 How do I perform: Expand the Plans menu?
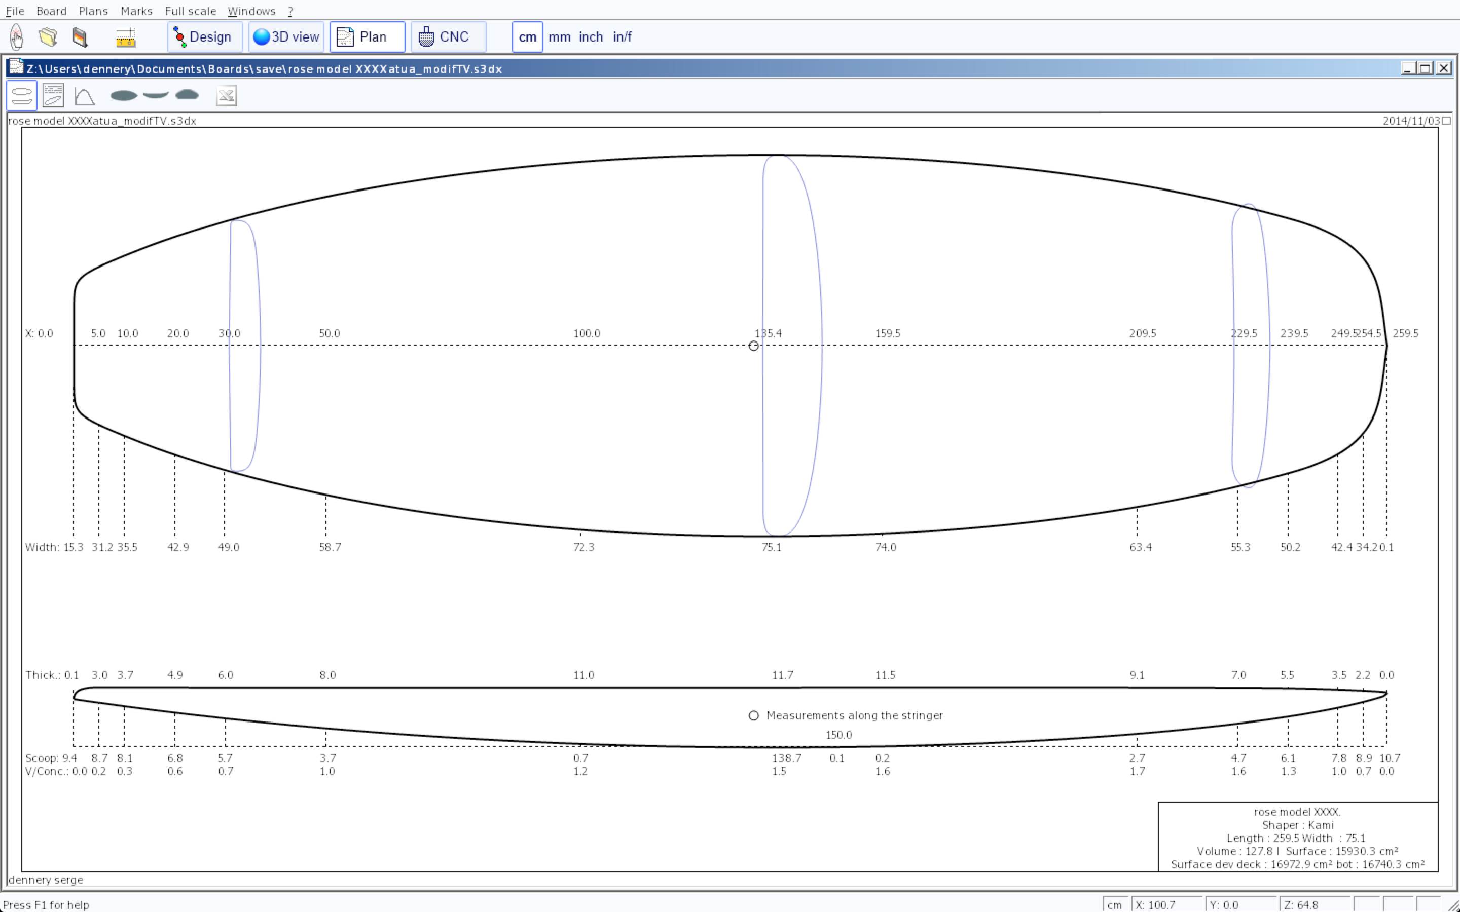(x=93, y=11)
